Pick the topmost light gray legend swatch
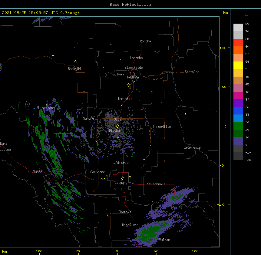The image size is (261, 255). click(238, 28)
